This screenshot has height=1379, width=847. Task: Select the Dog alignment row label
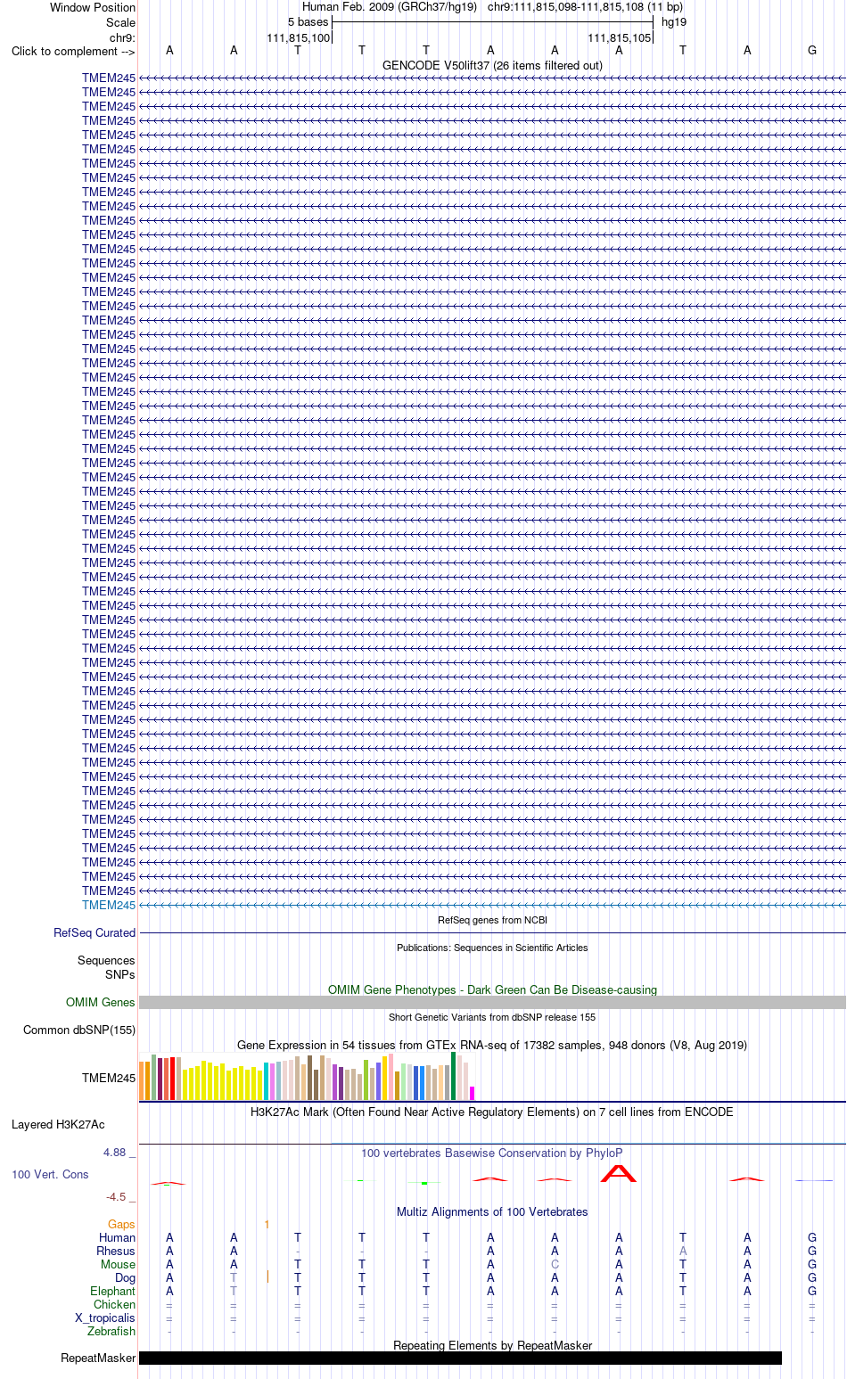[x=126, y=1277]
